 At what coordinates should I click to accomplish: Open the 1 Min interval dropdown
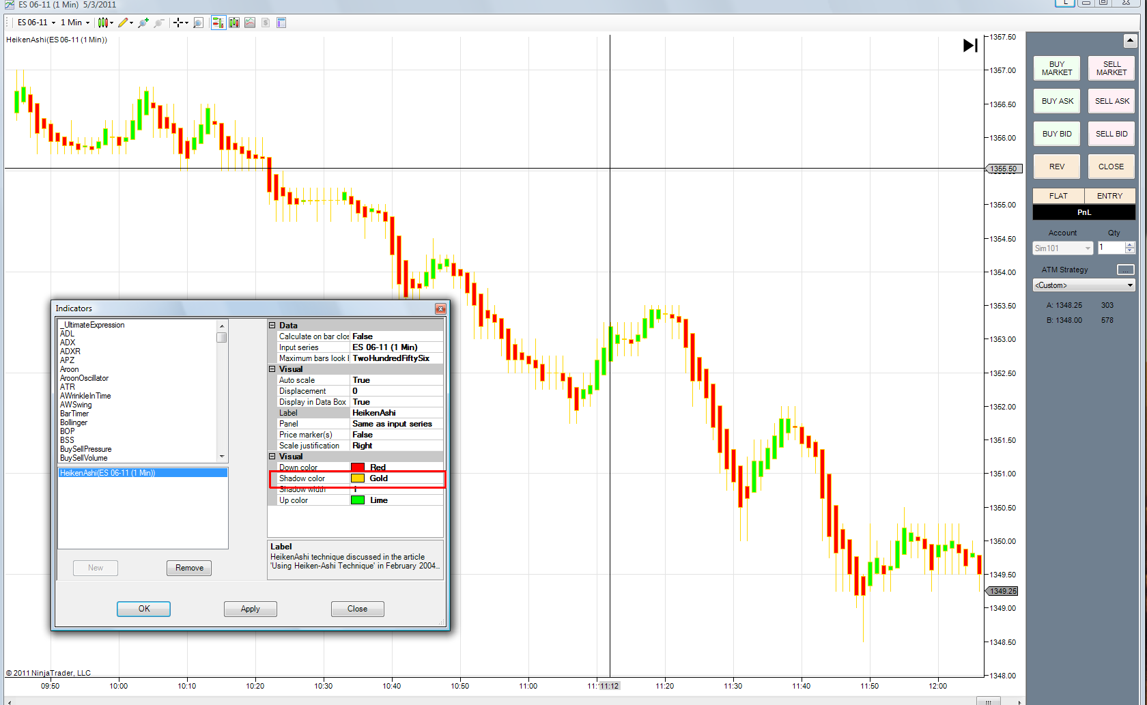[x=75, y=23]
